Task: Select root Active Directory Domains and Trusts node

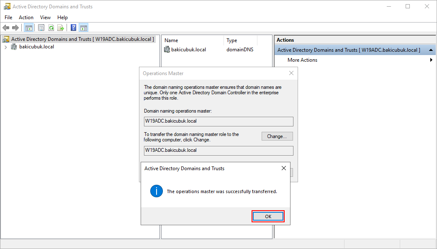Action: 82,39
